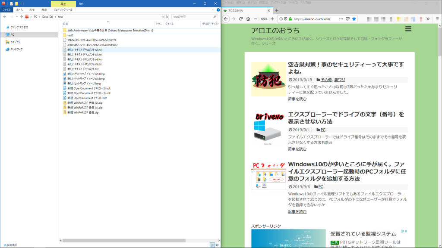
Task: Refresh the Explorer folder view
Action: pyautogui.click(x=167, y=16)
